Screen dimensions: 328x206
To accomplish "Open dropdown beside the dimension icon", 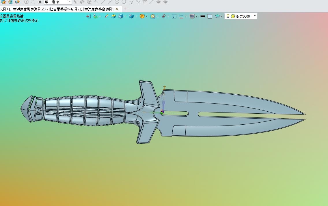I will 186,16.
